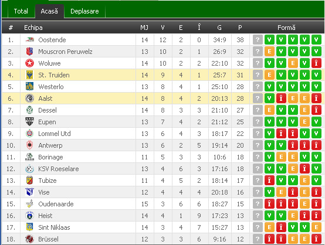The height and width of the screenshot is (245, 325).
Task: Click the KSV Roeselare team name
Action: pos(59,169)
